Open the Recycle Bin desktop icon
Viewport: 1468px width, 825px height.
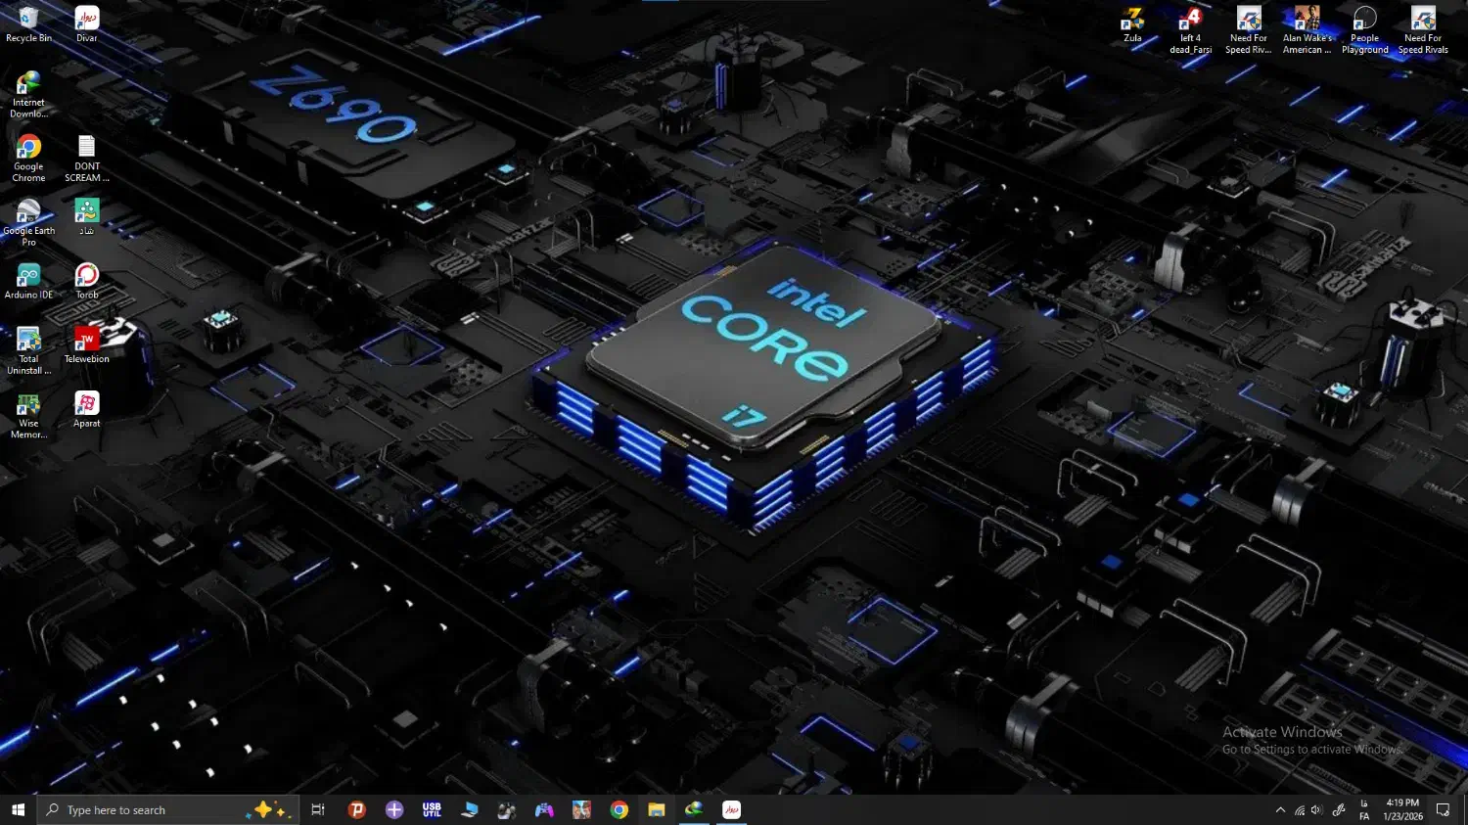pos(28,21)
